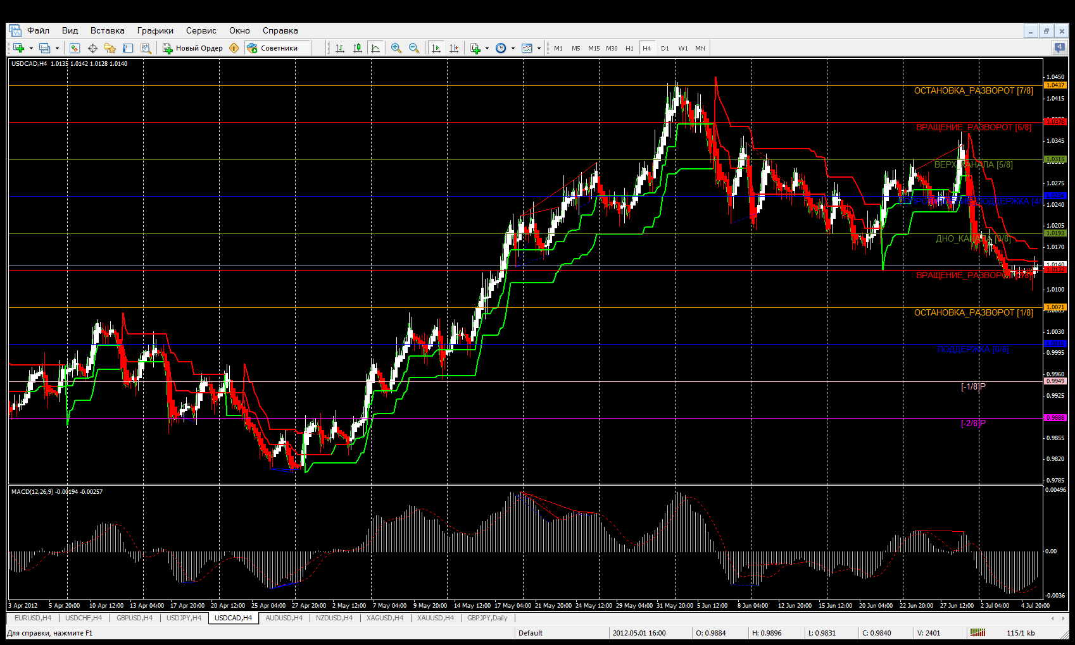Zoom out on the chart

[414, 48]
